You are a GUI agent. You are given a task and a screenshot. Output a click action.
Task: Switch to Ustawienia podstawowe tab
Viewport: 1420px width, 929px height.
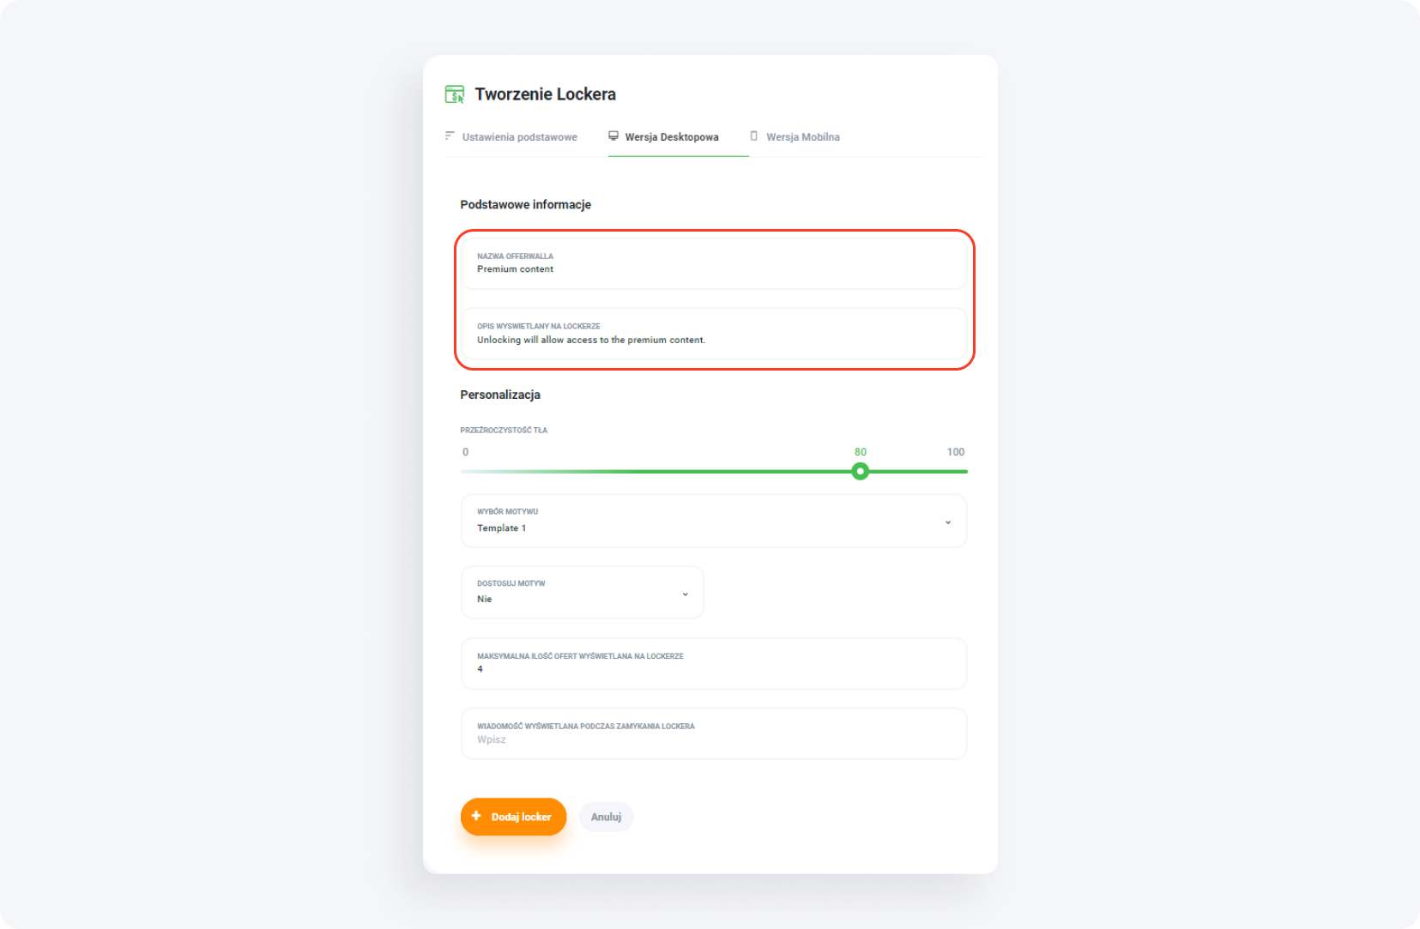tap(519, 137)
